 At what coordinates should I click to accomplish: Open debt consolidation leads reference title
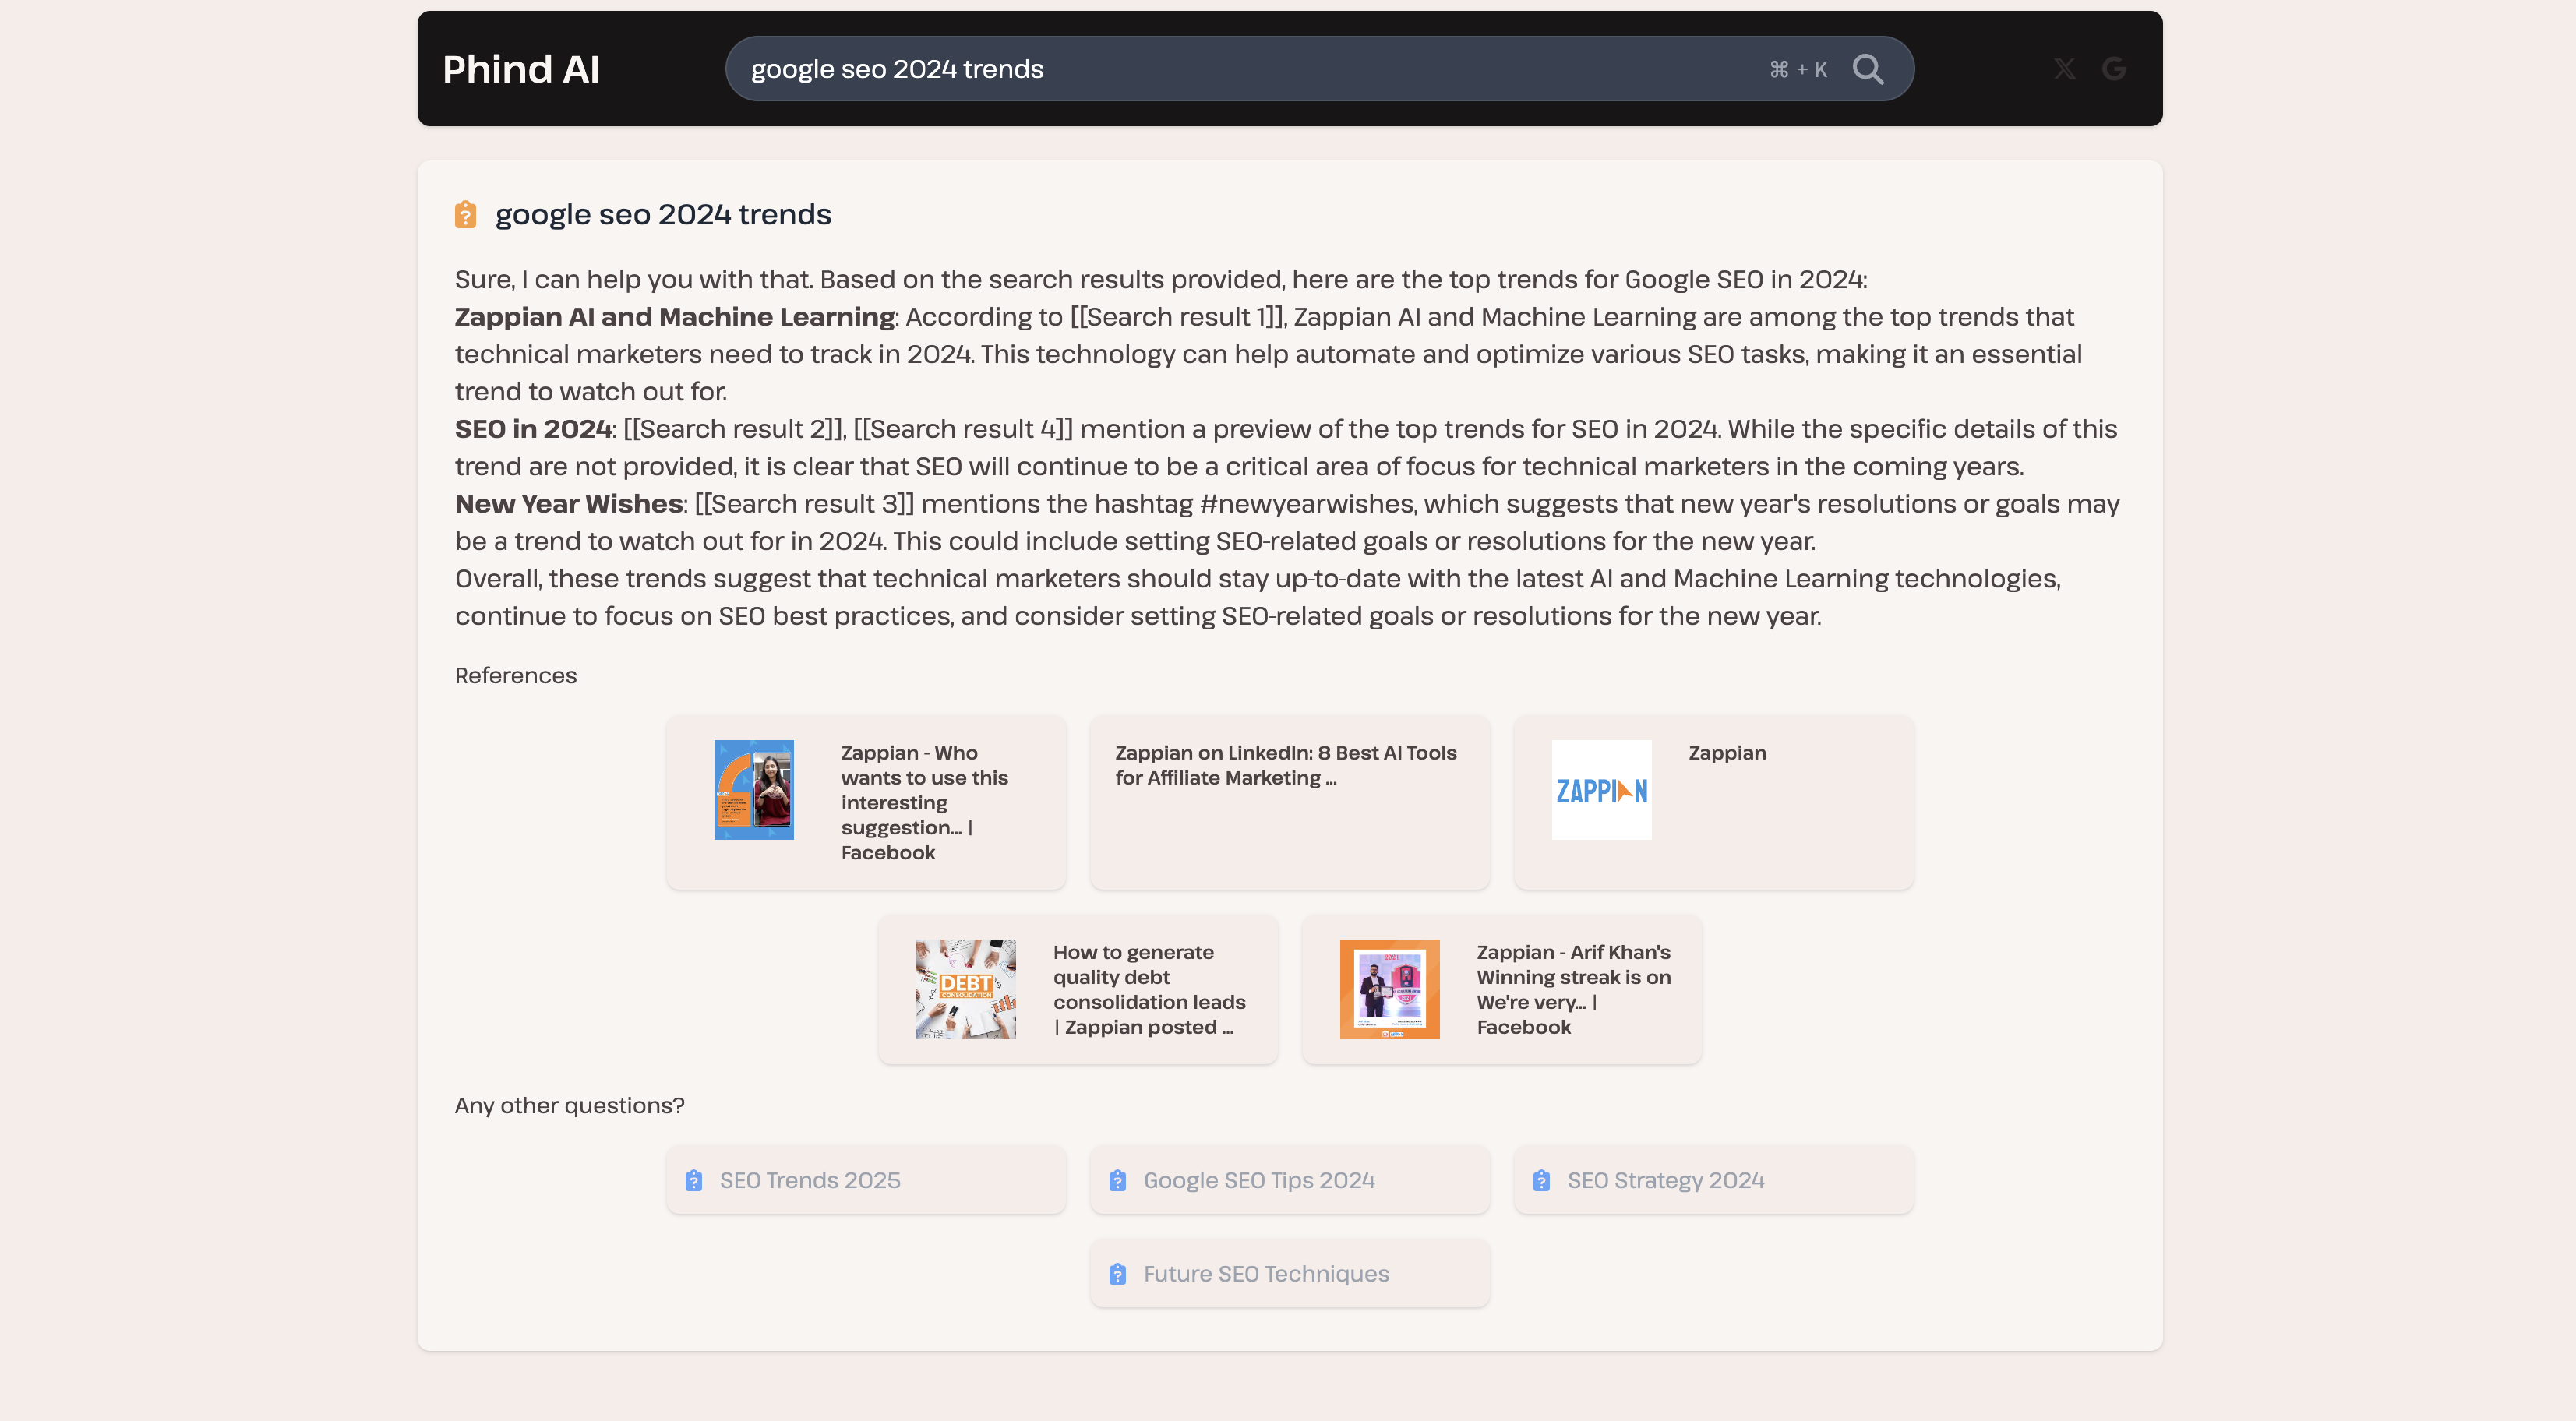[1149, 989]
